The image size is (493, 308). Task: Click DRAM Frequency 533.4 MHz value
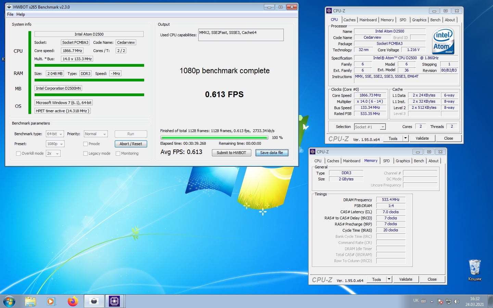(x=391, y=200)
